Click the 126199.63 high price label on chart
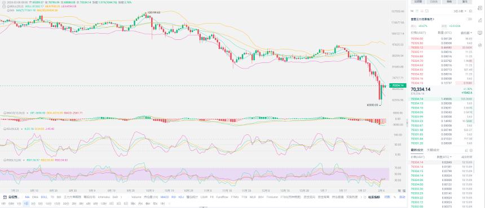This screenshot has height=208, width=485. point(154,12)
